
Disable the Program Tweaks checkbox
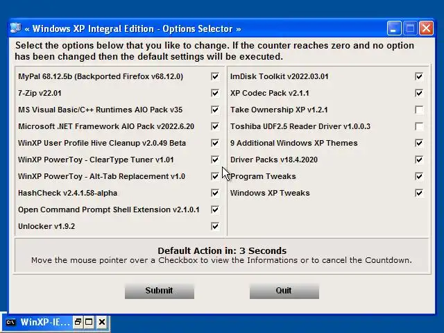pos(419,176)
